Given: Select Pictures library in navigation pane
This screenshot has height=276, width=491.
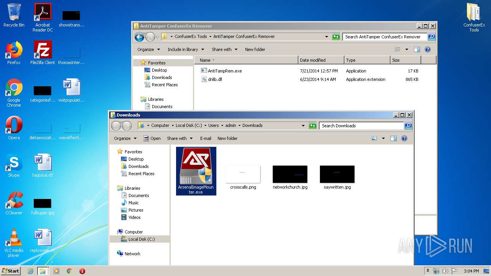Looking at the screenshot, I should [132, 210].
